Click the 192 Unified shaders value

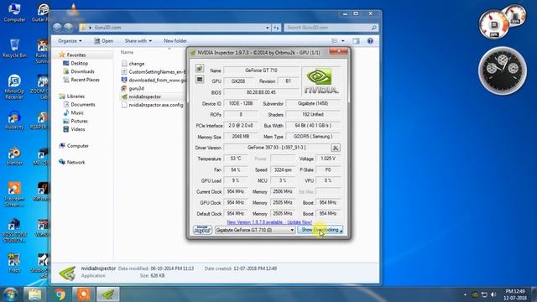point(313,115)
